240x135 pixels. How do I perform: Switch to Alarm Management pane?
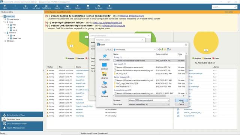tap(22, 128)
